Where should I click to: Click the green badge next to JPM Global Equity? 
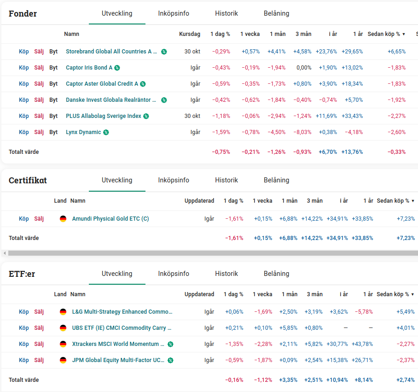(170, 360)
